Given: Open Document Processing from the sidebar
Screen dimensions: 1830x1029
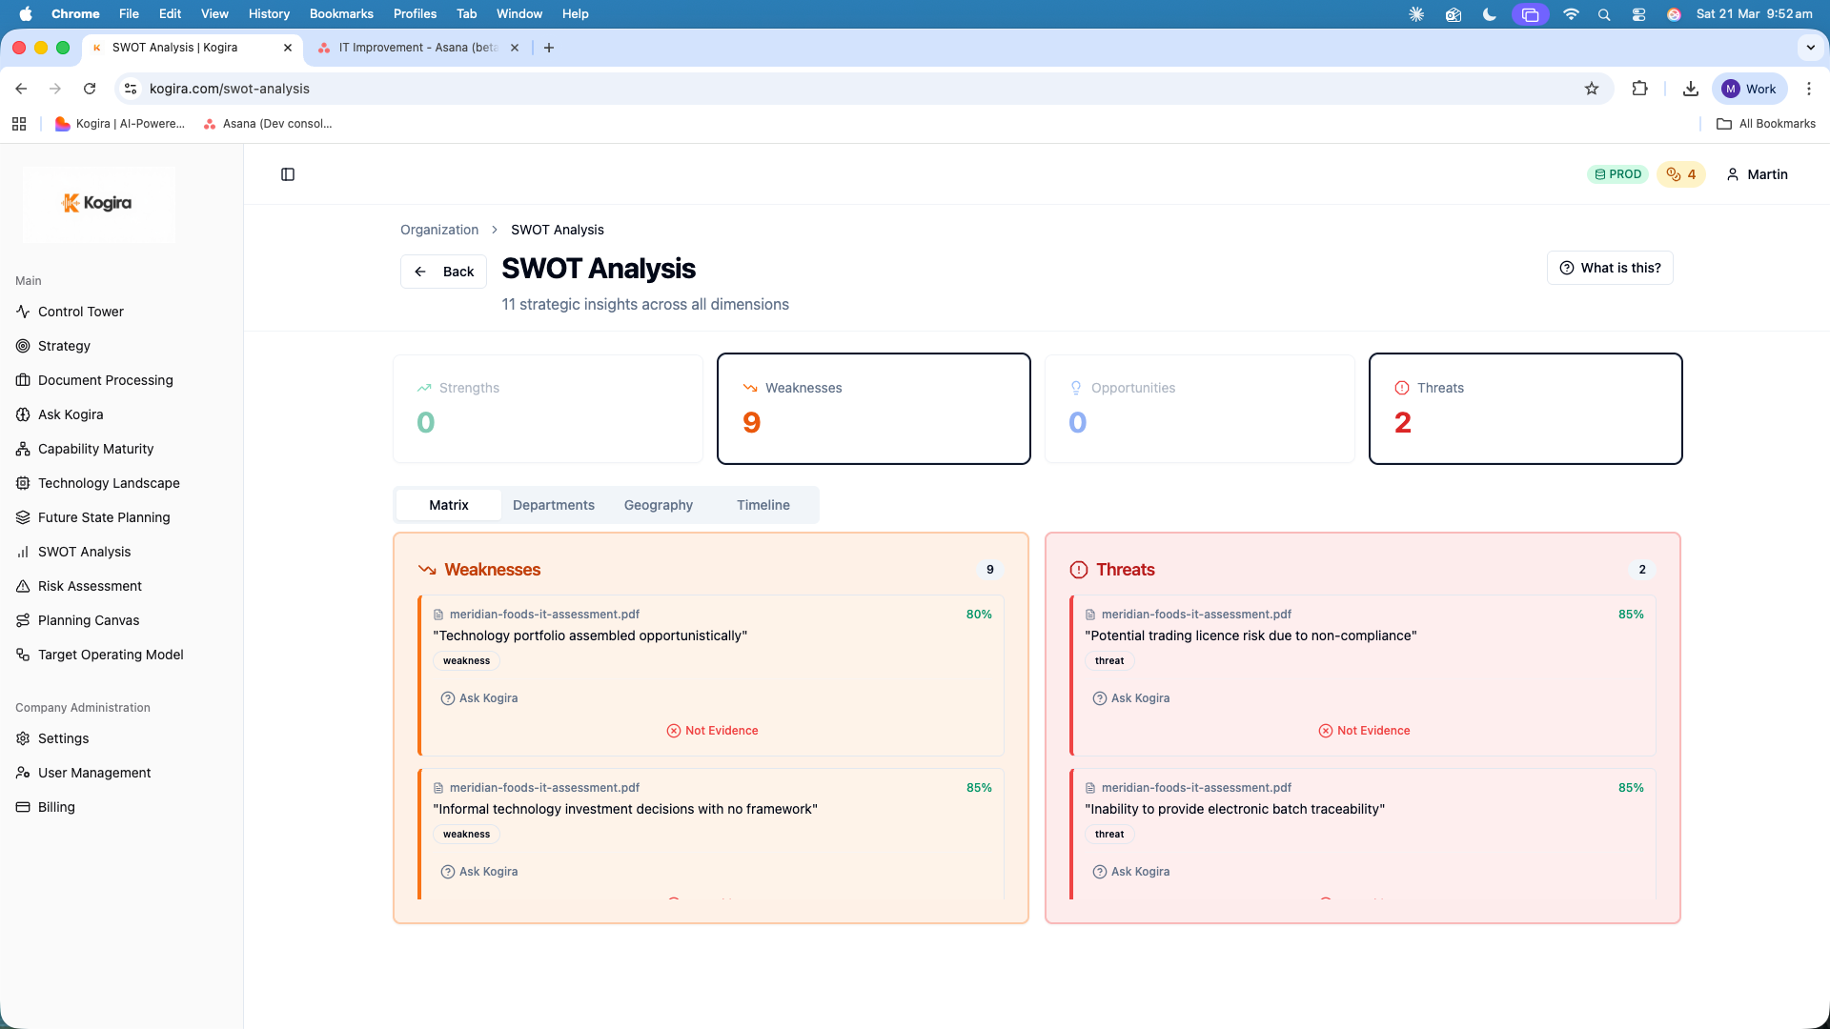Looking at the screenshot, I should click(x=105, y=379).
